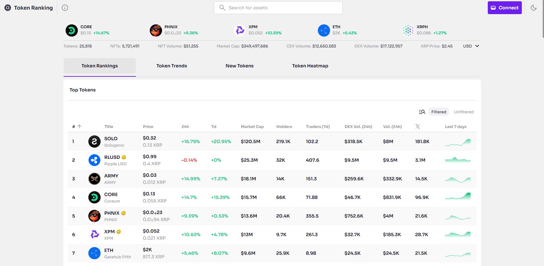Click the SOLO token logo
544x266 pixels.
[x=94, y=142]
